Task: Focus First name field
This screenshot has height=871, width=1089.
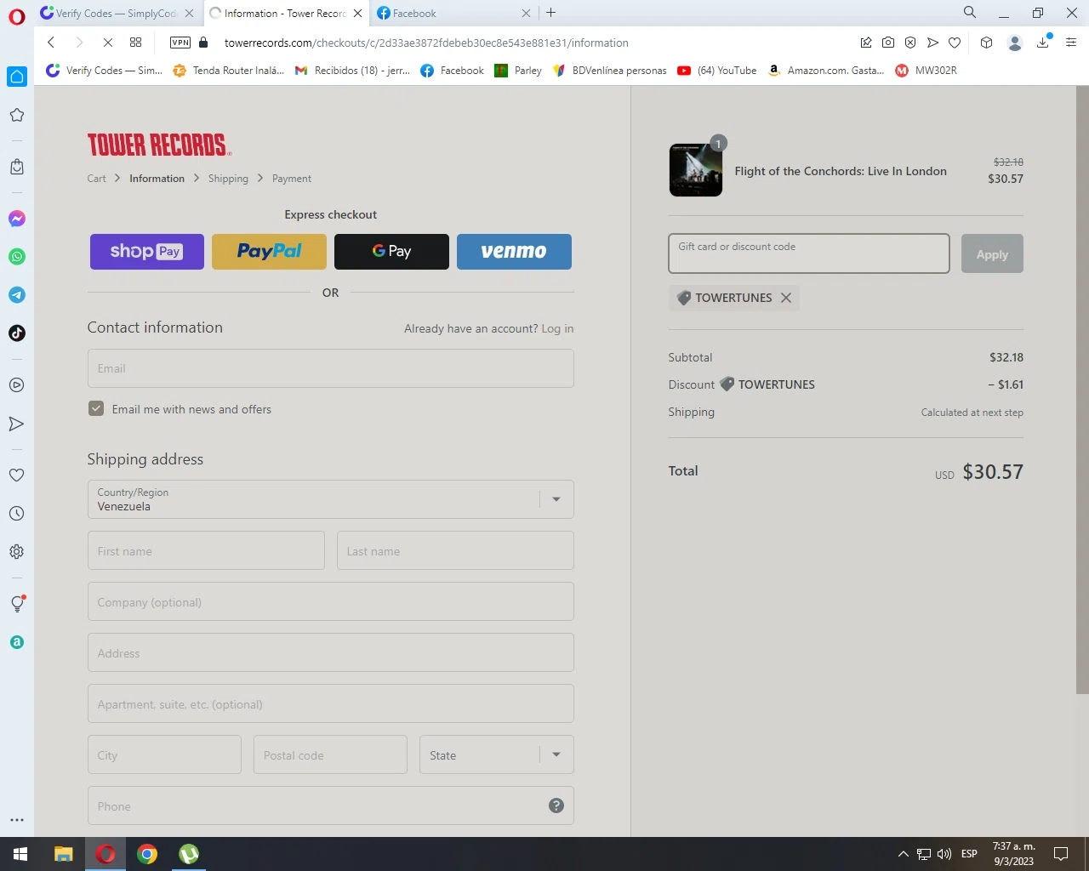Action: coord(206,550)
